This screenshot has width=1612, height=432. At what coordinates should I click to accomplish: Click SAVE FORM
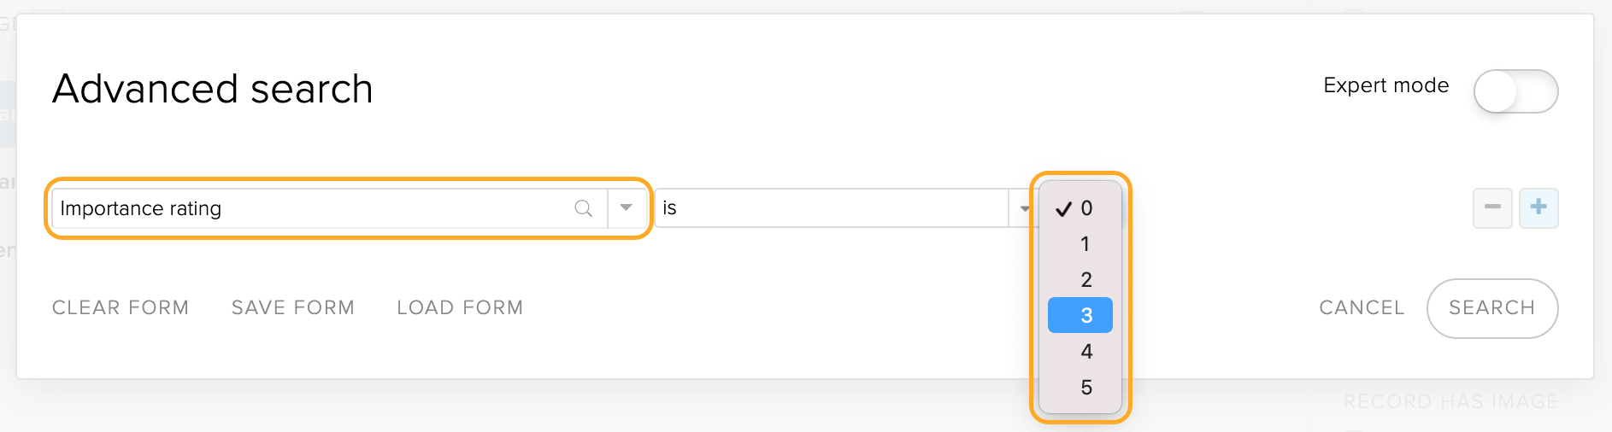point(293,307)
